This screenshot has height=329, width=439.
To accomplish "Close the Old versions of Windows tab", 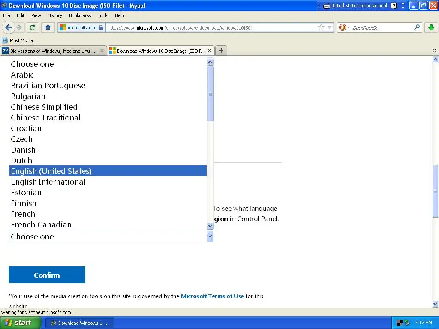I will (x=102, y=51).
